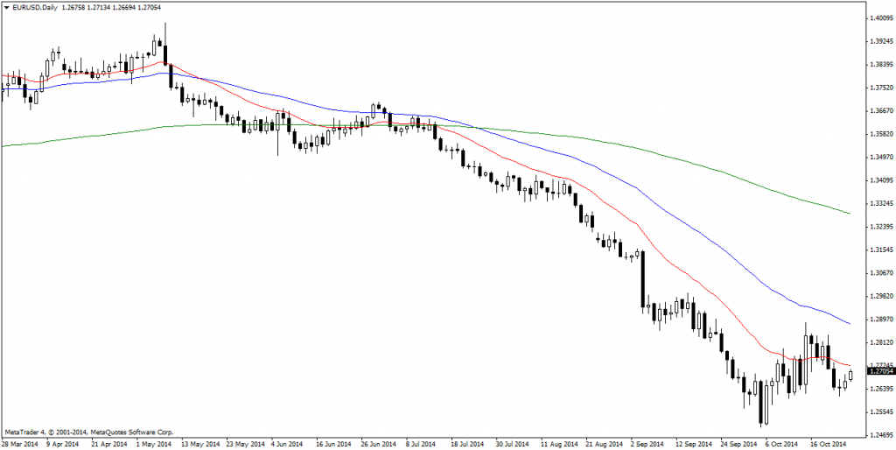Viewport: 896px width, 450px height.
Task: Click the last white candle on the chart
Action: [850, 376]
